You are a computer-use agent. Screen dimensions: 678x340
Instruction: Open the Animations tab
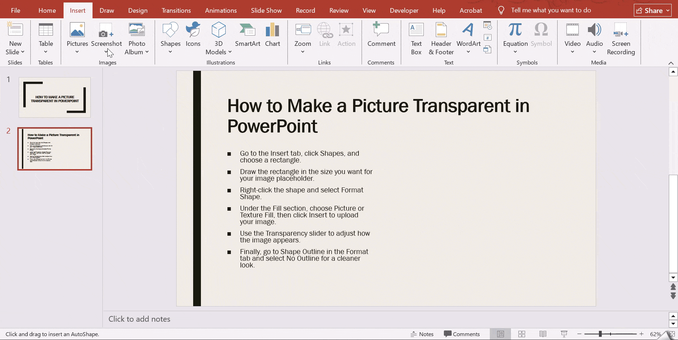click(221, 10)
